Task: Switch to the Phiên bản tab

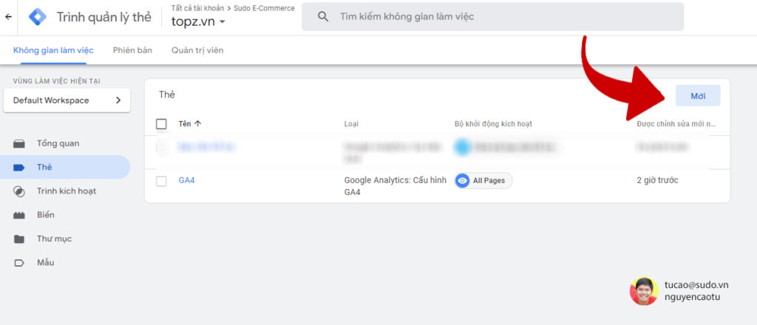Action: coord(132,50)
